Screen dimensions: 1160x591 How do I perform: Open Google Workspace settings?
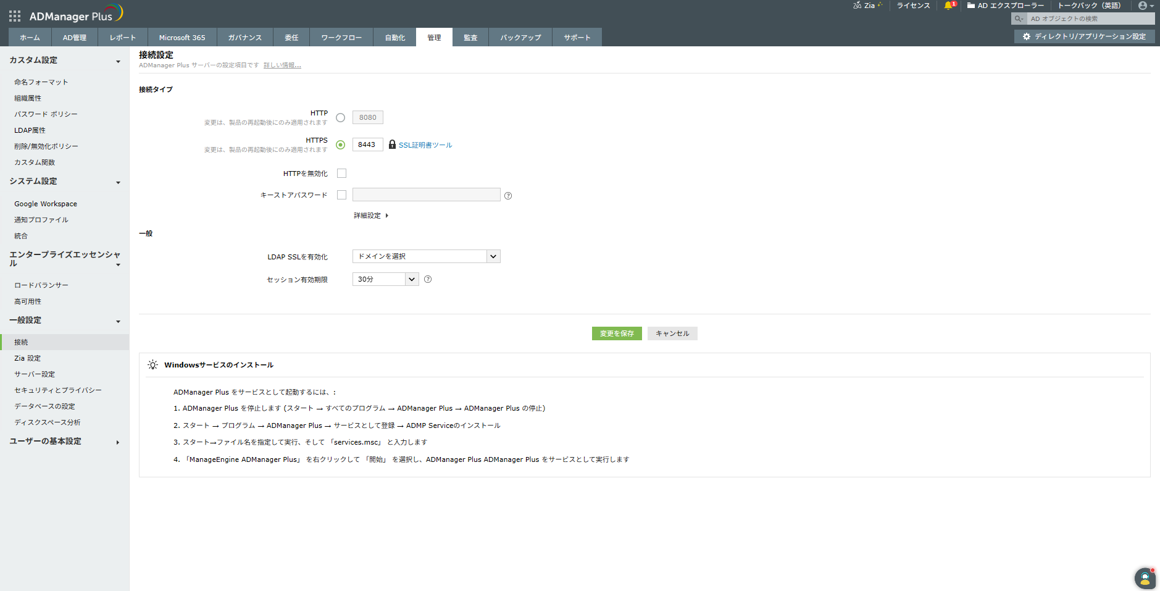(x=46, y=204)
